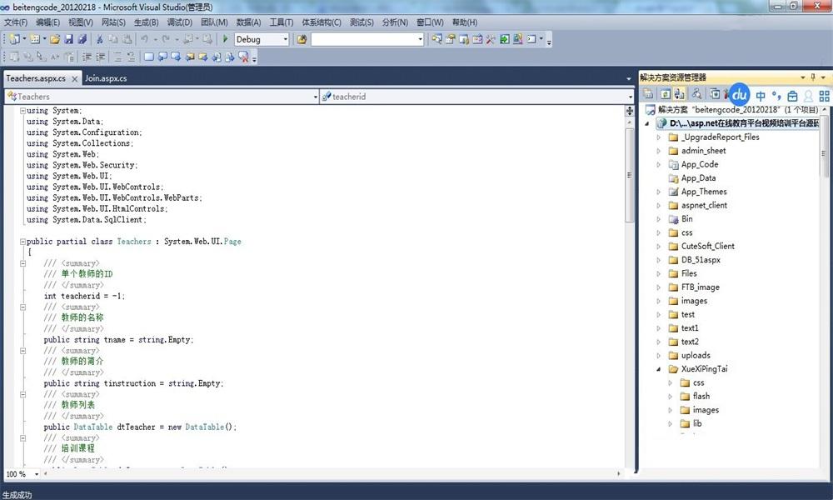The image size is (833, 500).
Task: Open the 工具(T) menu
Action: [281, 22]
